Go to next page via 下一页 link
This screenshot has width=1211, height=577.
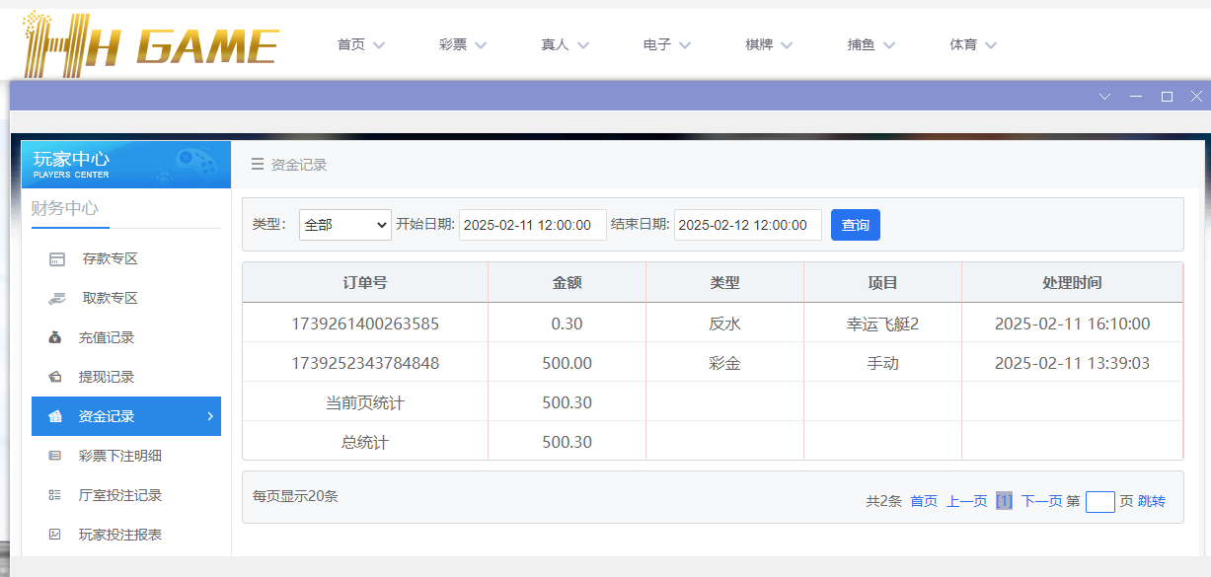click(x=1041, y=501)
